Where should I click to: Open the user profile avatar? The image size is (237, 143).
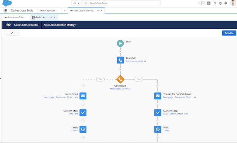click(x=233, y=3)
